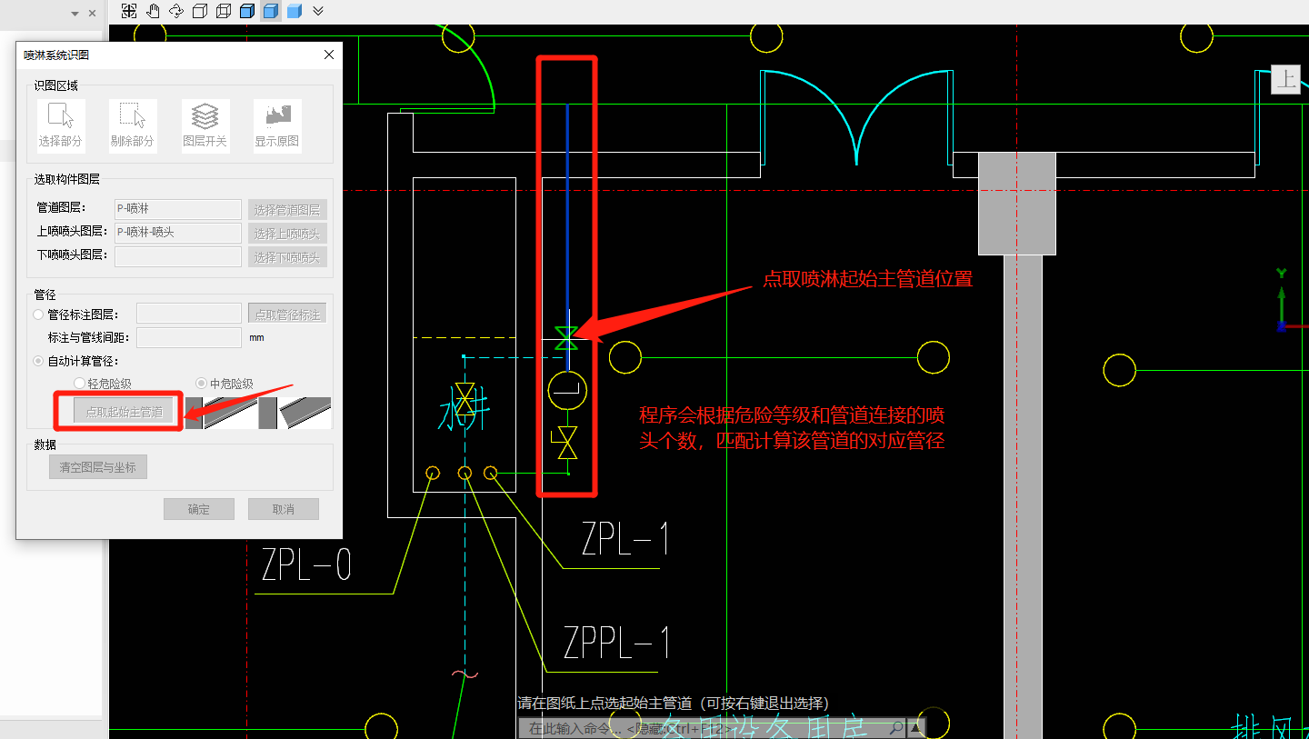Click the ZPL-1 label in the drawing
The height and width of the screenshot is (739, 1309).
(x=626, y=540)
